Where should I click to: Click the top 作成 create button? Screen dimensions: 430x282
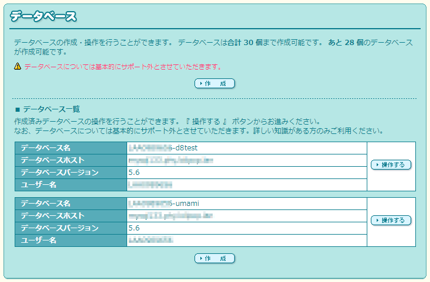pyautogui.click(x=215, y=84)
